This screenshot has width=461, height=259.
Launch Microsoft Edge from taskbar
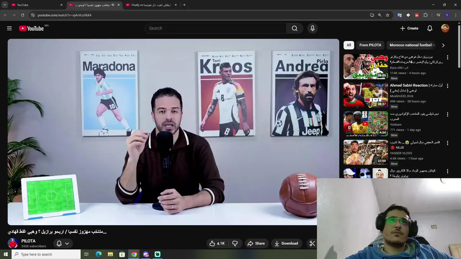pyautogui.click(x=98, y=254)
